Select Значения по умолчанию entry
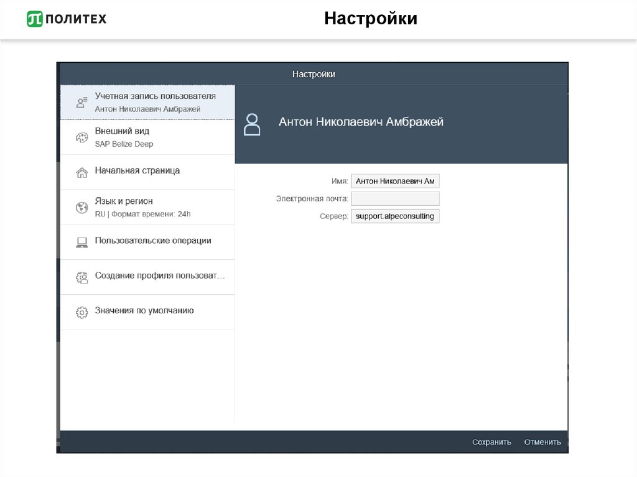Viewport: 637px width, 477px height. (144, 310)
